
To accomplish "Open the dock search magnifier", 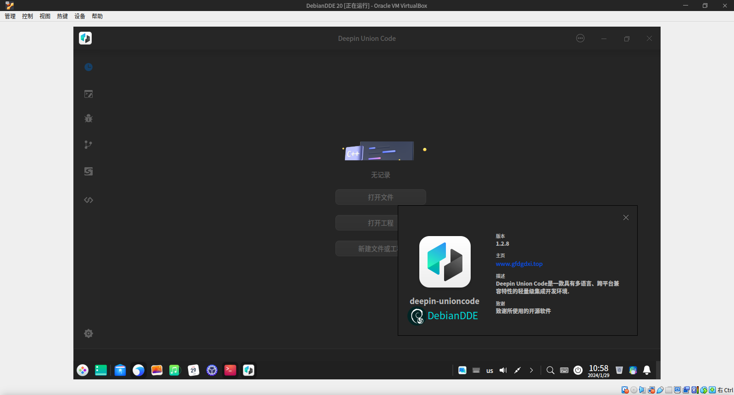I will (x=550, y=370).
